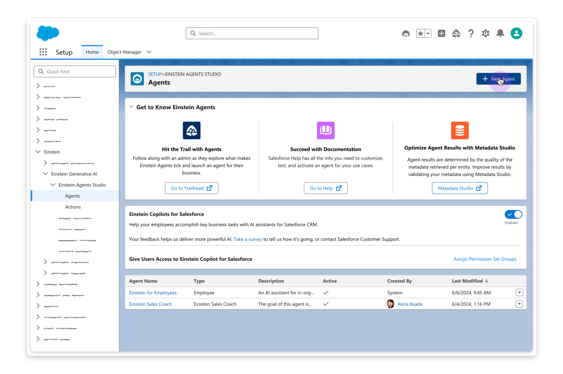The image size is (563, 374).
Task: Open the notifications bell
Action: click(500, 33)
